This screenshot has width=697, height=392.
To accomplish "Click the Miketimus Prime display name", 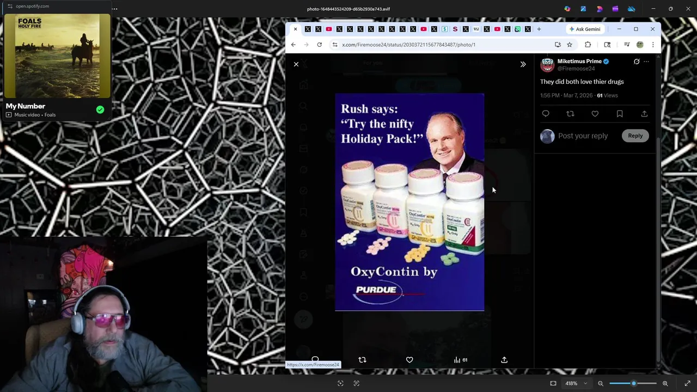I will 579,62.
